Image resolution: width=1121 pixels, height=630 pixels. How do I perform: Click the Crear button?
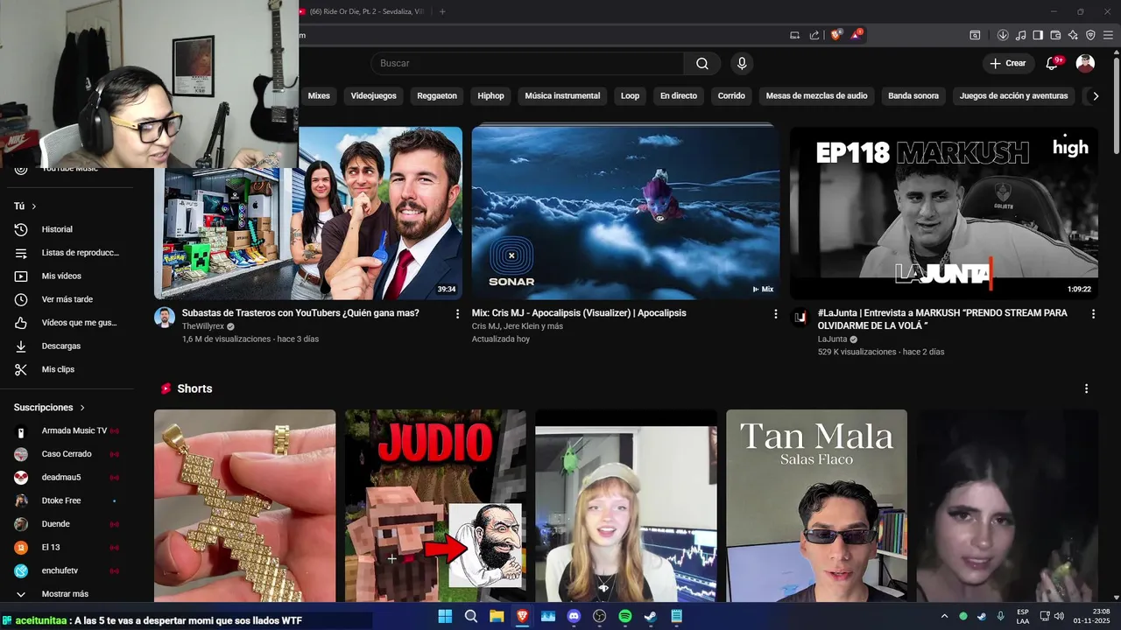(x=1008, y=63)
